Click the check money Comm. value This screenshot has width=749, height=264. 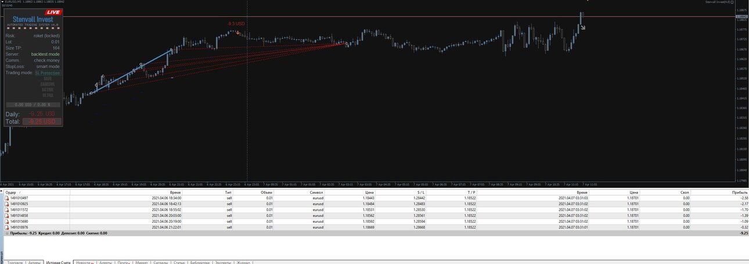(46, 60)
